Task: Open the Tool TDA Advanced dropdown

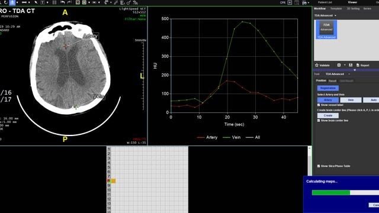Action: click(x=349, y=74)
